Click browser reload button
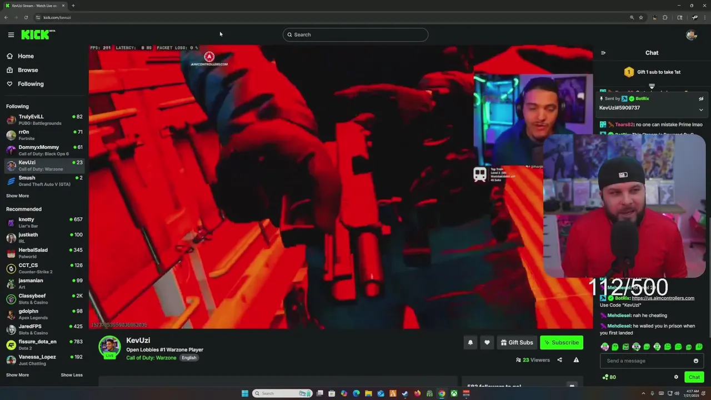Image resolution: width=711 pixels, height=400 pixels. point(26,17)
